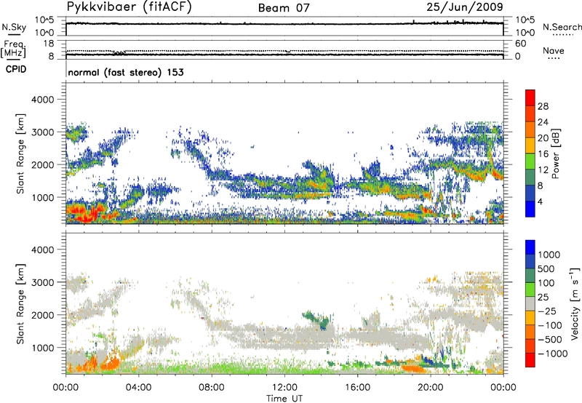The height and width of the screenshot is (403, 582).
Task: Click the 500 label on the velocity colorbar
Action: (546, 269)
